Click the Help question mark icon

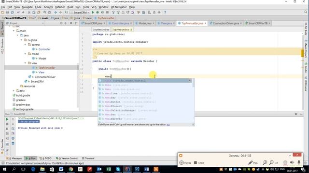(165, 12)
